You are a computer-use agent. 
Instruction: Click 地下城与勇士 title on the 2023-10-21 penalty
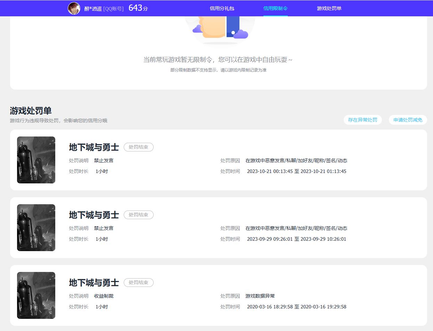click(94, 147)
